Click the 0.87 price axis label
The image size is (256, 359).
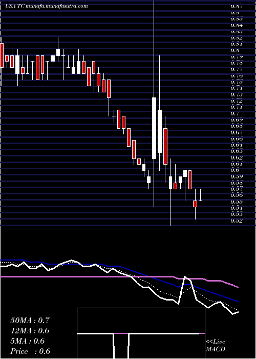pos(236,7)
